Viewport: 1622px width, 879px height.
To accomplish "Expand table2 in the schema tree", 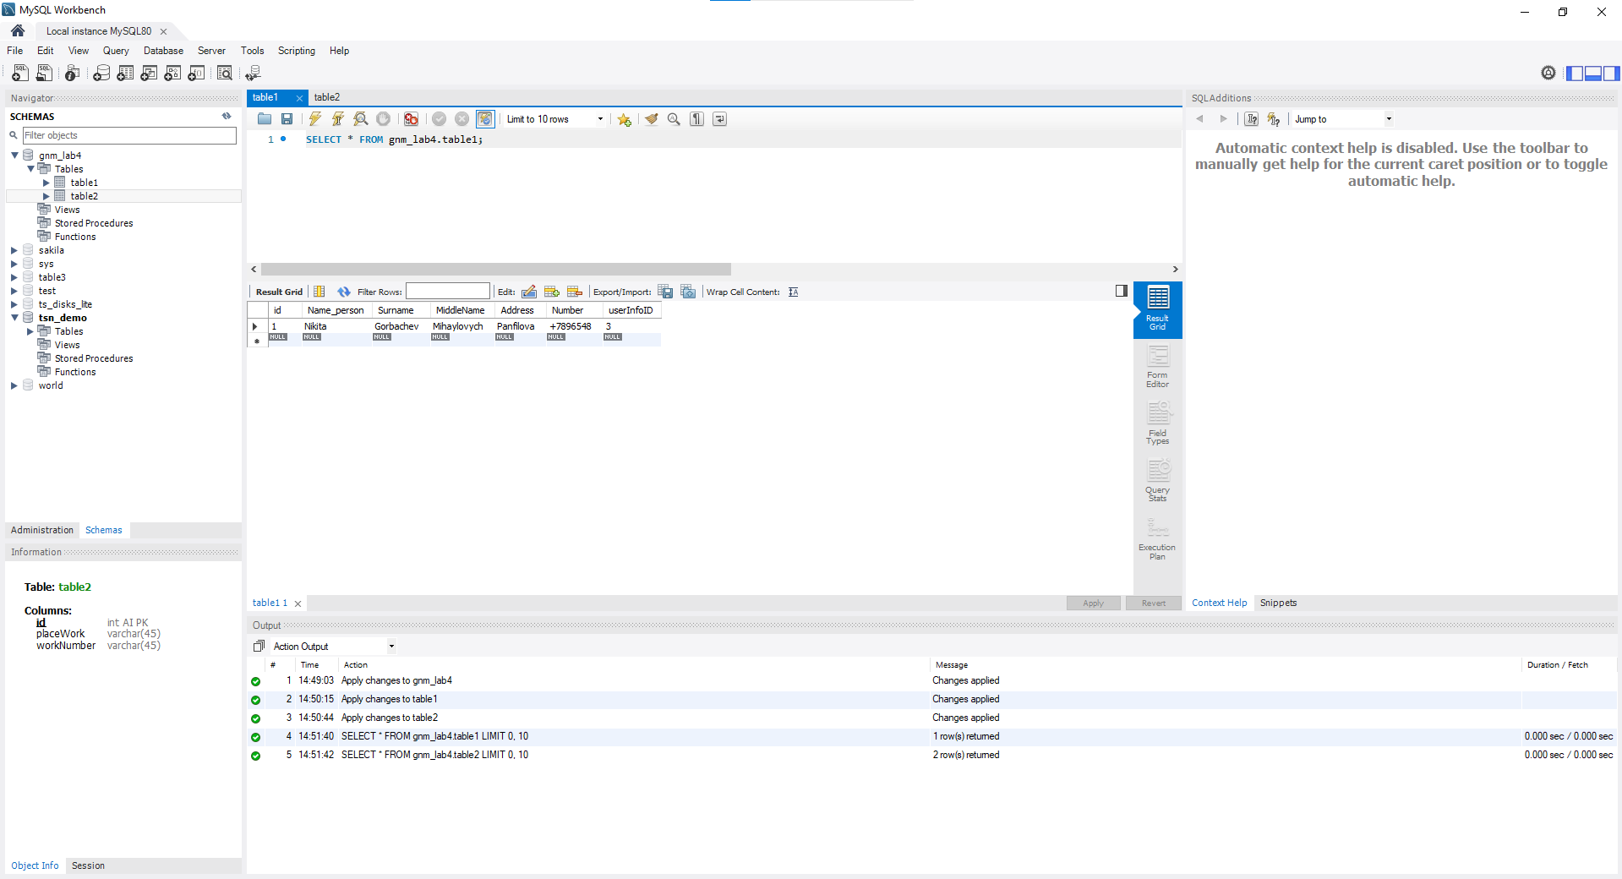I will point(46,196).
